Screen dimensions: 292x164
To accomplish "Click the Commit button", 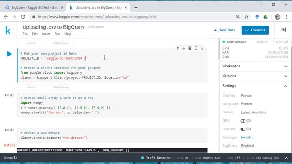I will pos(255,30).
